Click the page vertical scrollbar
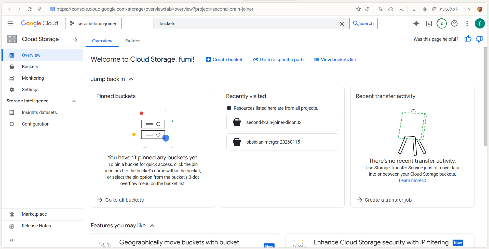 (x=485, y=97)
